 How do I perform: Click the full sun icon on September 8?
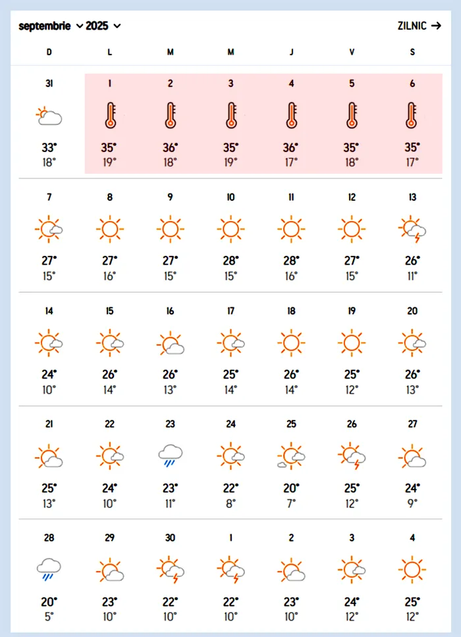pos(109,228)
